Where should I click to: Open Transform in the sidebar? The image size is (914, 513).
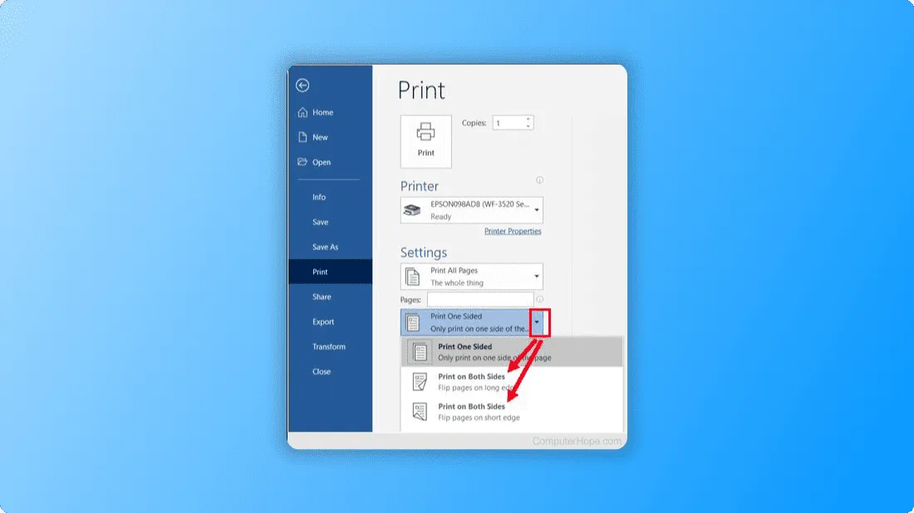point(330,347)
